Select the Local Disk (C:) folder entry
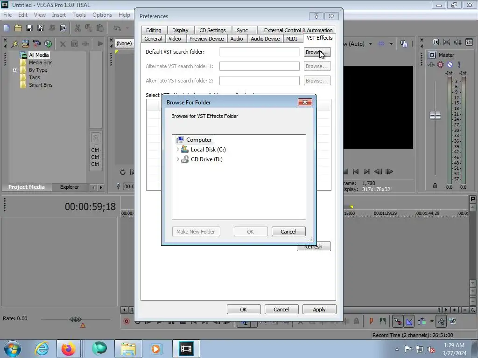The width and height of the screenshot is (478, 358). (204, 150)
